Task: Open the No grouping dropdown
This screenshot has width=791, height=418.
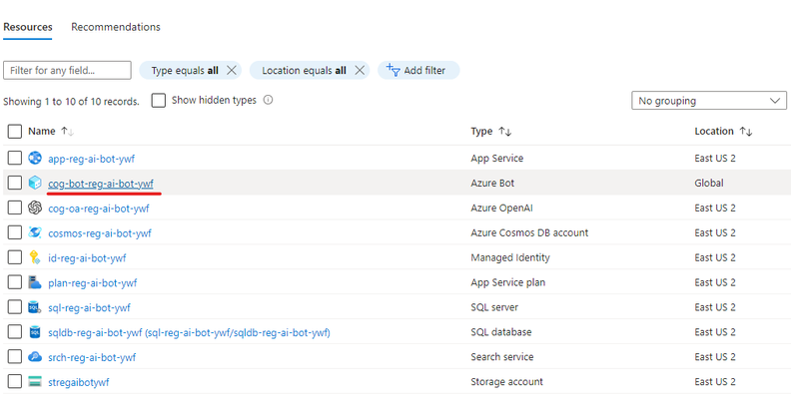Action: click(x=709, y=101)
